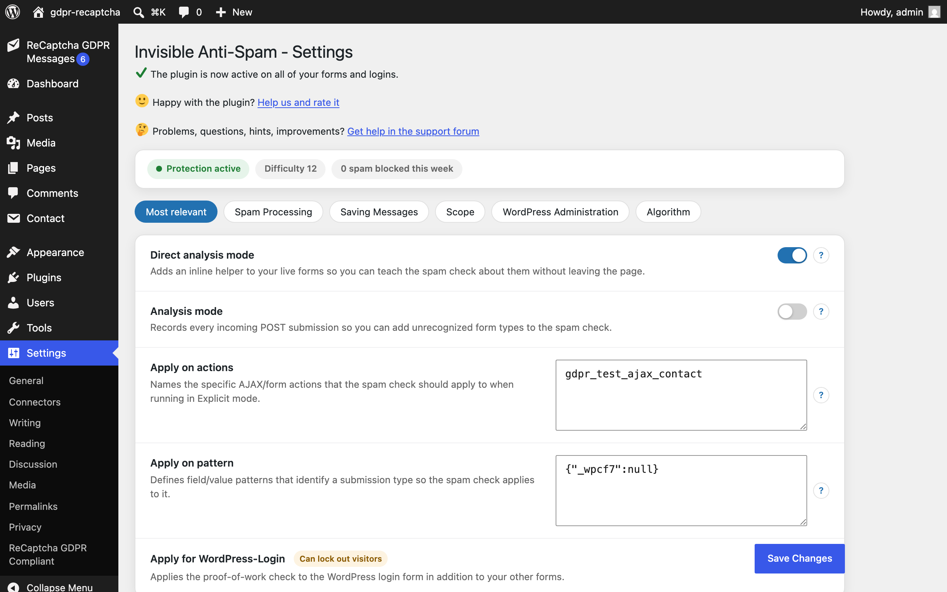Click the Protection active status pill

pos(198,169)
